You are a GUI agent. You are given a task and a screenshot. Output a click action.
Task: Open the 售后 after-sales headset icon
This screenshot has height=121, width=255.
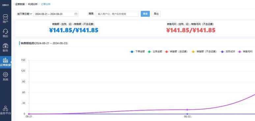5,31
